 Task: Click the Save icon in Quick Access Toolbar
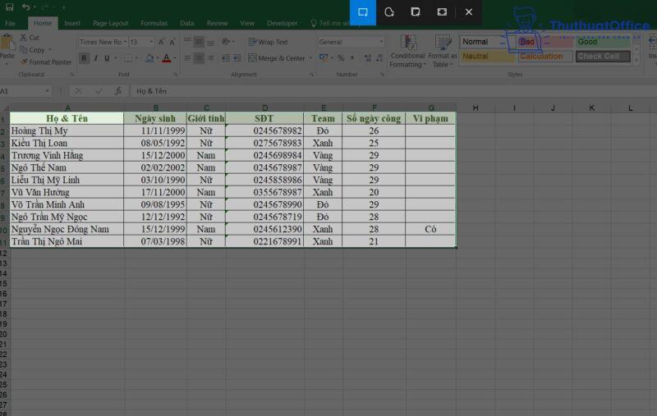[9, 7]
